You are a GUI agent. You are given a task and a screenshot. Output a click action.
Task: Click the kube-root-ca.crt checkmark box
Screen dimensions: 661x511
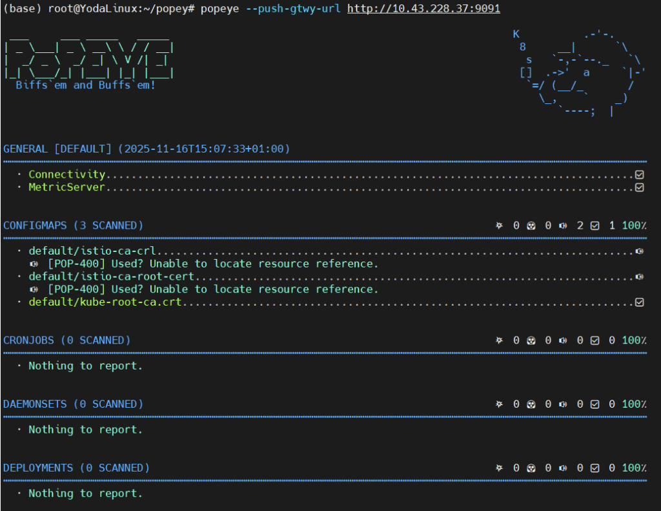click(x=639, y=302)
